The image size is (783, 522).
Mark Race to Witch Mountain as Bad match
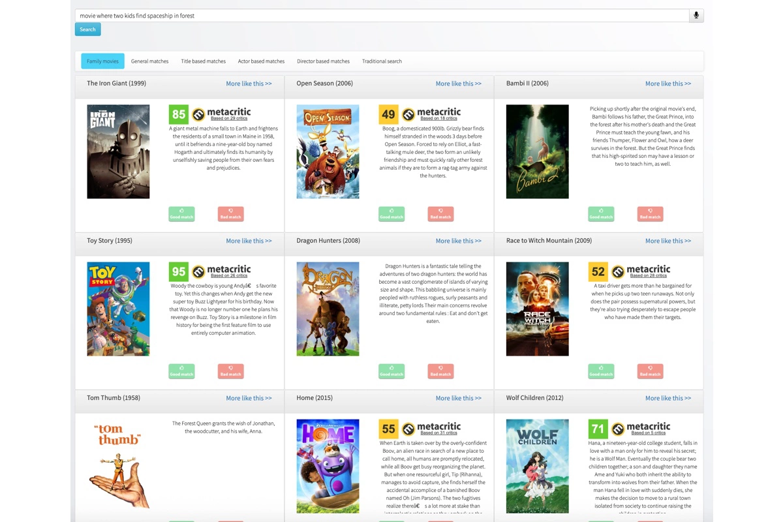click(651, 371)
